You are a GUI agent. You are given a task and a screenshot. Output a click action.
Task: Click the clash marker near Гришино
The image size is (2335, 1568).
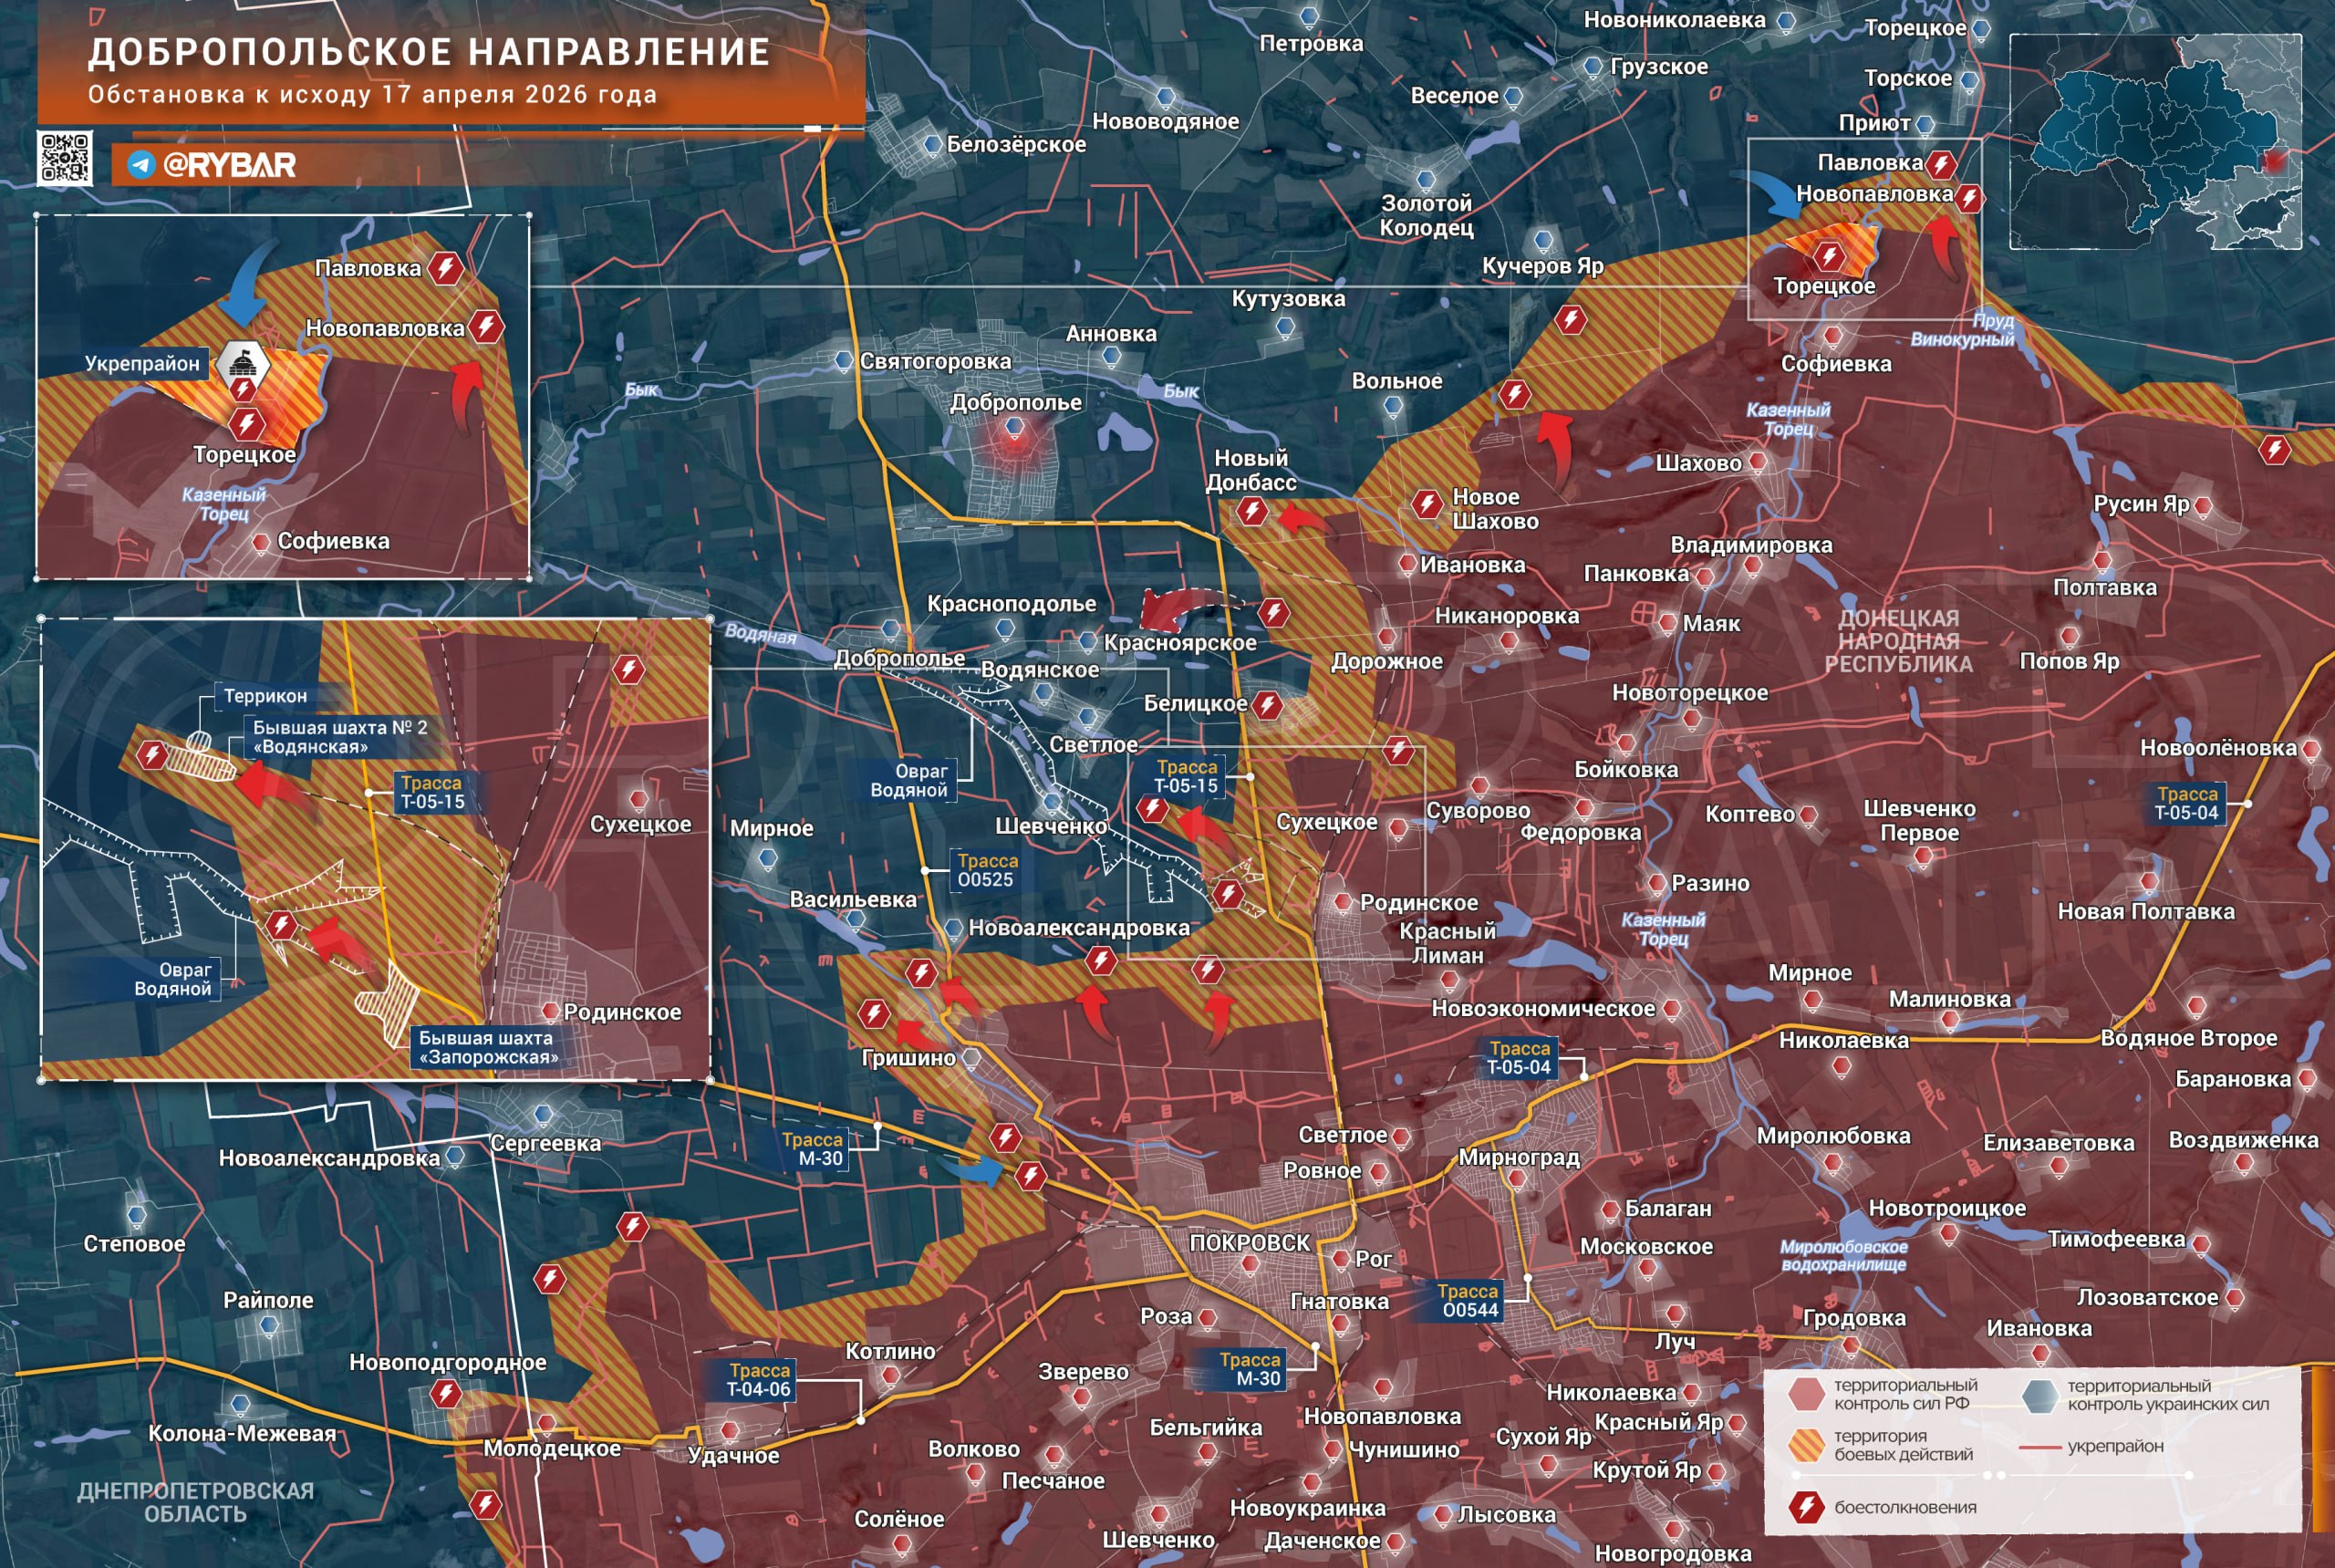point(874,1014)
